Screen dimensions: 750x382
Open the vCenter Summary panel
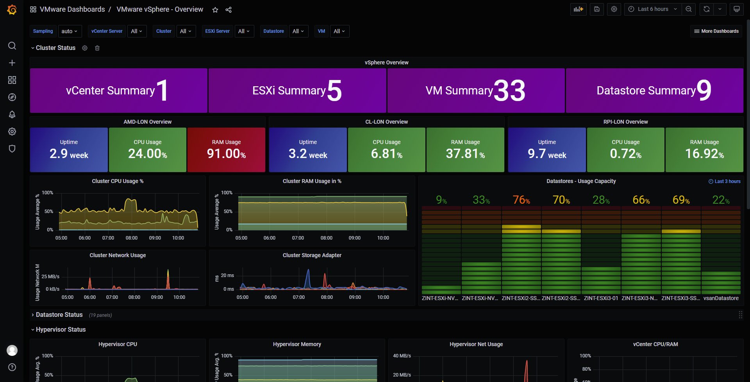click(x=119, y=91)
